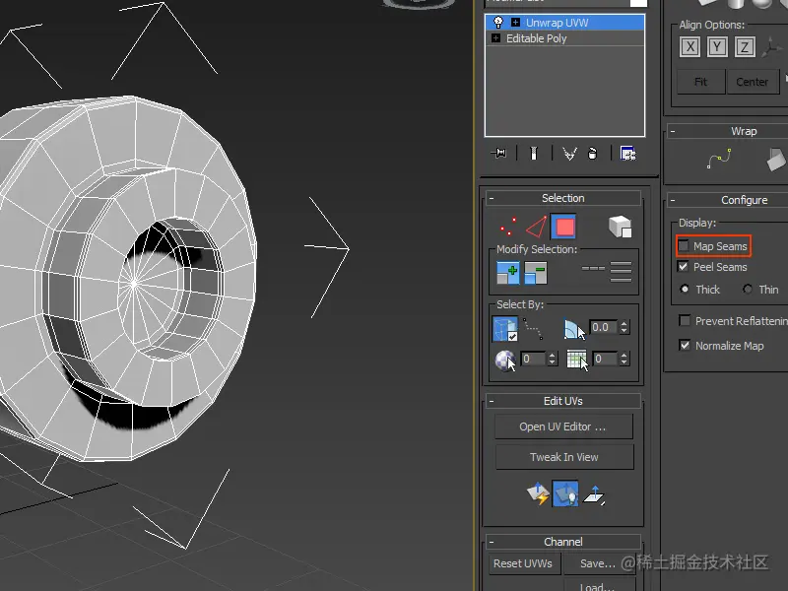The height and width of the screenshot is (591, 788).
Task: Click material ID value field
Action: pyautogui.click(x=533, y=359)
